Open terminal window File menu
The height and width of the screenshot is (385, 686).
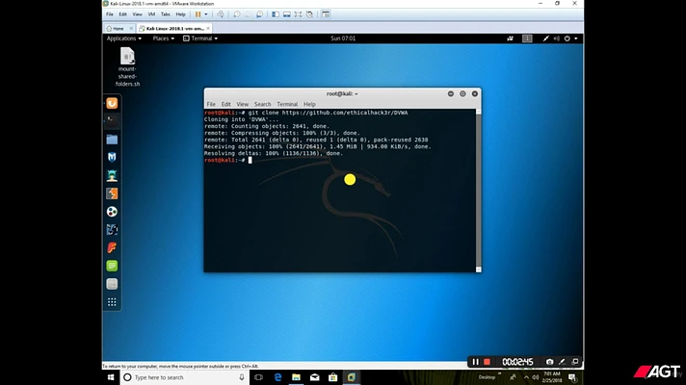[x=211, y=105]
